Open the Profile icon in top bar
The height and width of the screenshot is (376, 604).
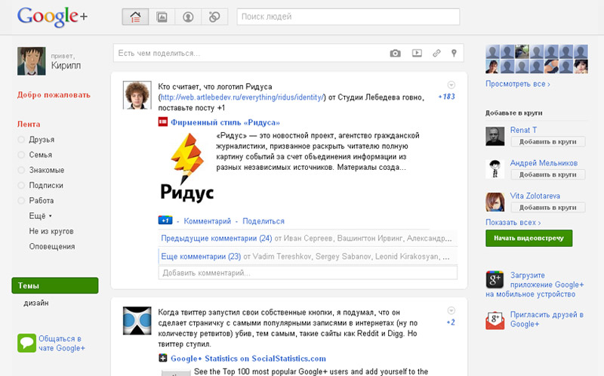coord(188,17)
